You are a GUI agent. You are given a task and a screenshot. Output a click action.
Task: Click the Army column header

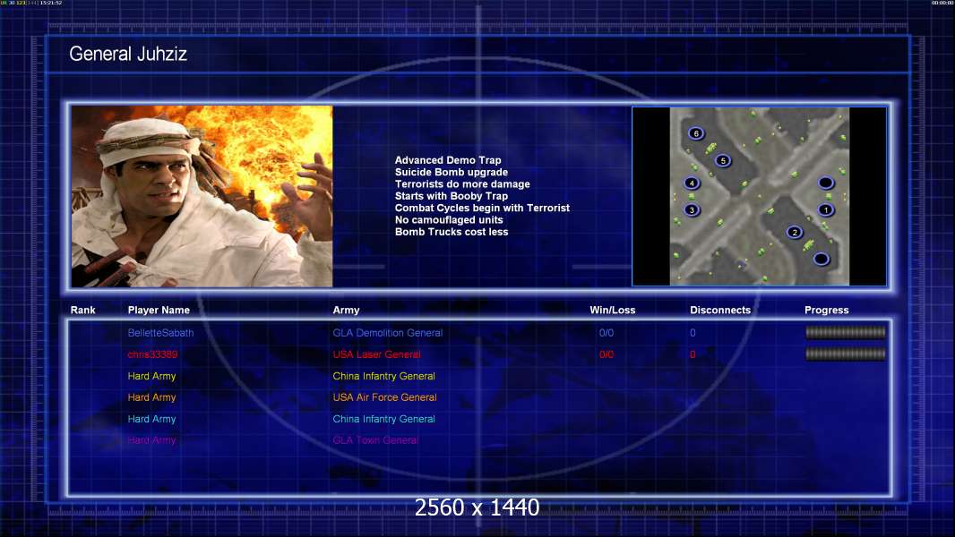pyautogui.click(x=346, y=311)
